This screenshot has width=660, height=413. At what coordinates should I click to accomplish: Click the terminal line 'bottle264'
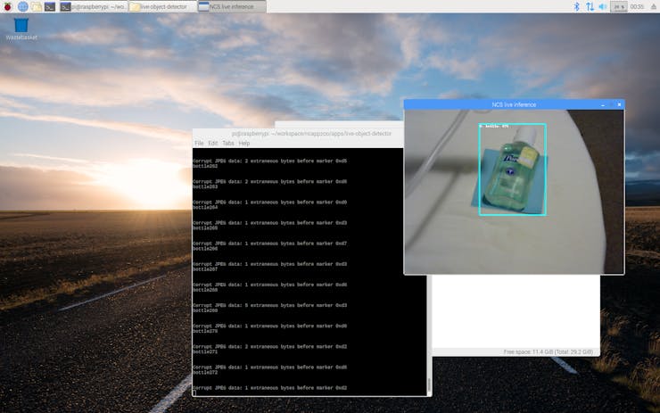pos(205,207)
